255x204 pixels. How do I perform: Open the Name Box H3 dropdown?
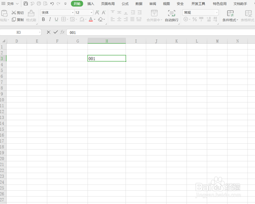click(x=40, y=32)
